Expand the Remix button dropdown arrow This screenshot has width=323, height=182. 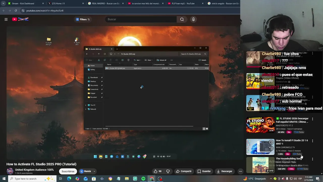(94, 171)
